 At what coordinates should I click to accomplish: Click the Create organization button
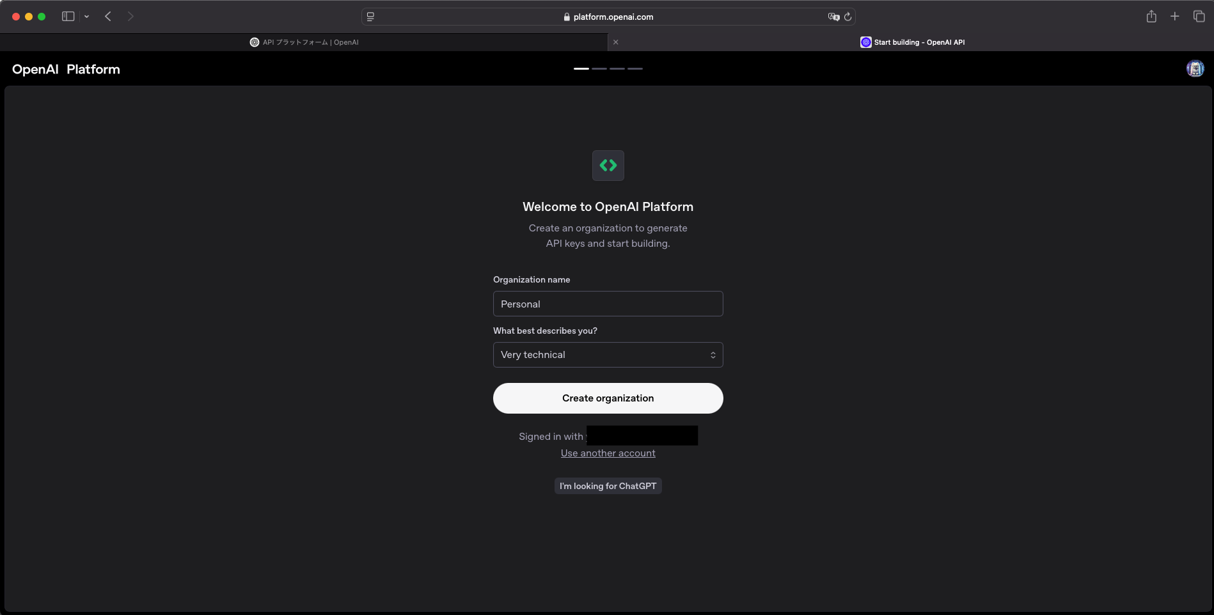point(608,398)
